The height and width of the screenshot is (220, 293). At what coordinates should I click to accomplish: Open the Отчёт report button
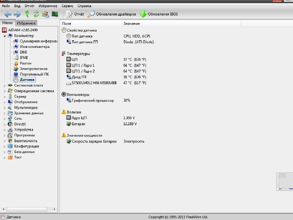point(75,14)
